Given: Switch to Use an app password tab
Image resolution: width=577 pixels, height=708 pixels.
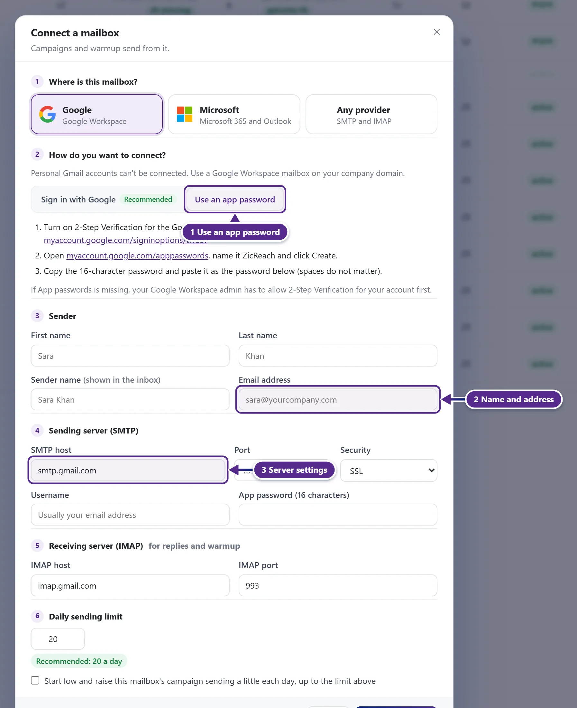Looking at the screenshot, I should (x=235, y=199).
